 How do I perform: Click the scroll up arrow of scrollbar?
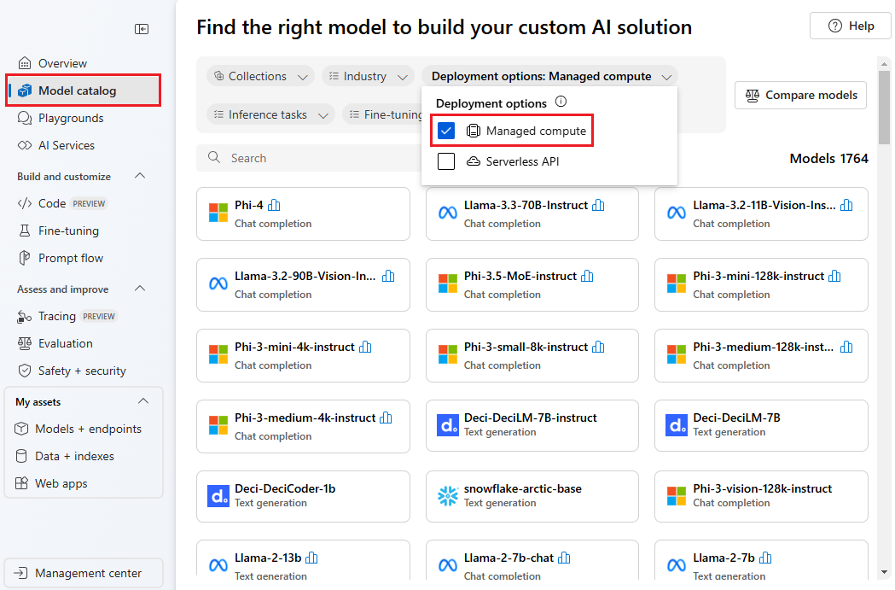pos(884,64)
